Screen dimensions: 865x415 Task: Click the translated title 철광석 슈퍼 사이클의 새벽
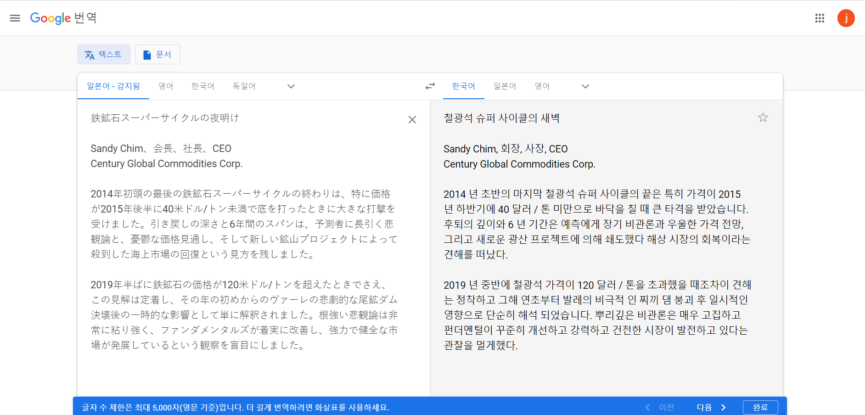point(501,118)
